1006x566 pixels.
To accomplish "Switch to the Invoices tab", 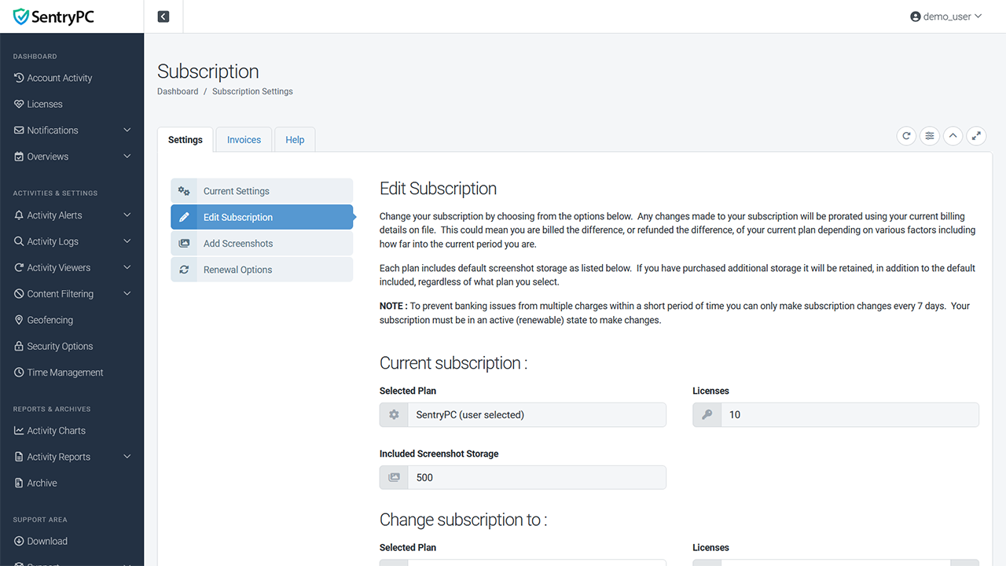I will [x=244, y=140].
